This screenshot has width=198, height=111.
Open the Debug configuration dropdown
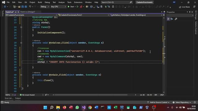(45, 7)
